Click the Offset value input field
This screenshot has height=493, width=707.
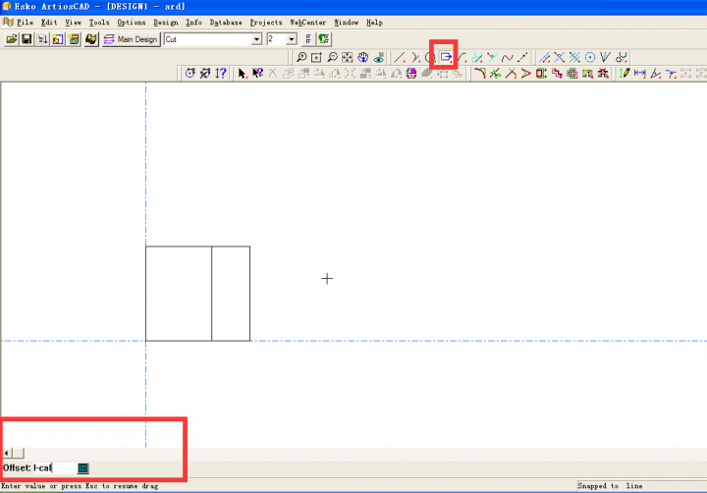click(63, 467)
